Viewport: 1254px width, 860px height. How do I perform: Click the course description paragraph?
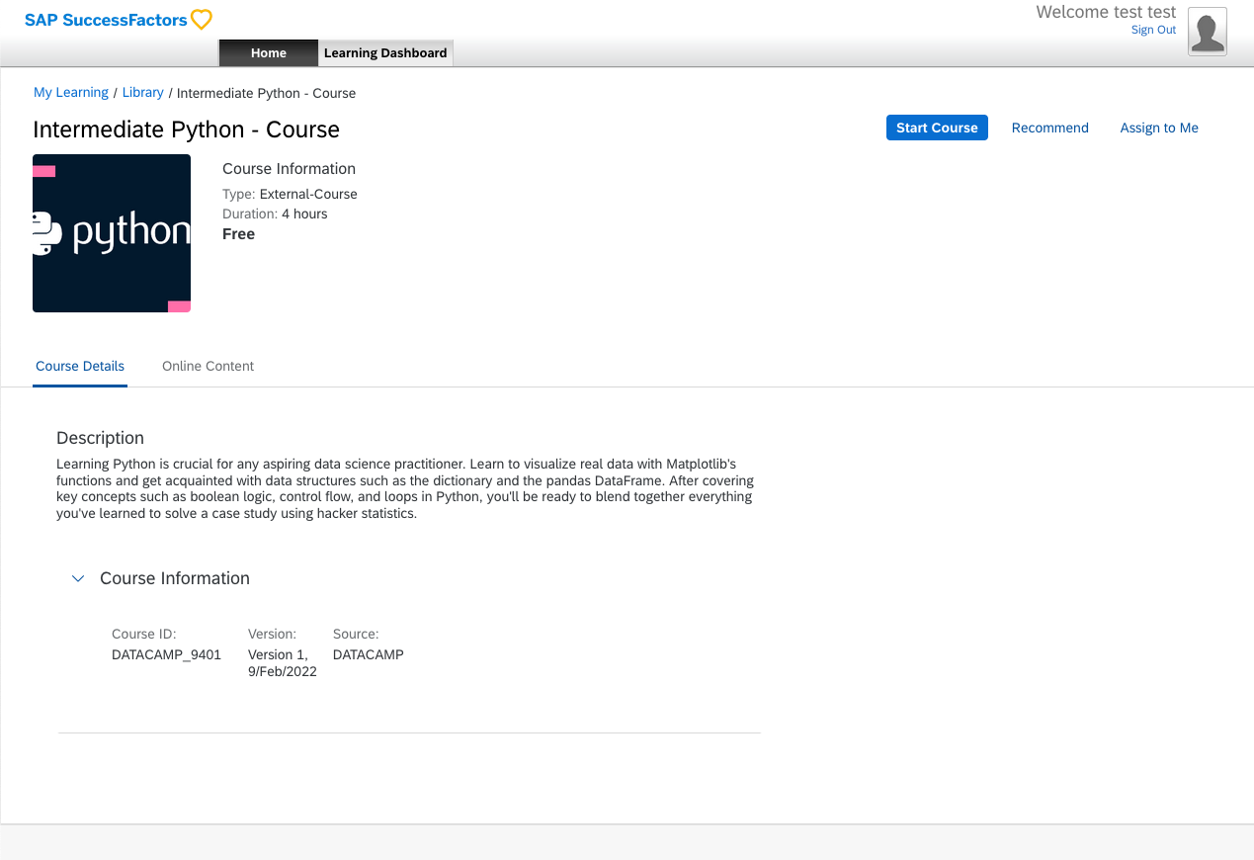(405, 488)
